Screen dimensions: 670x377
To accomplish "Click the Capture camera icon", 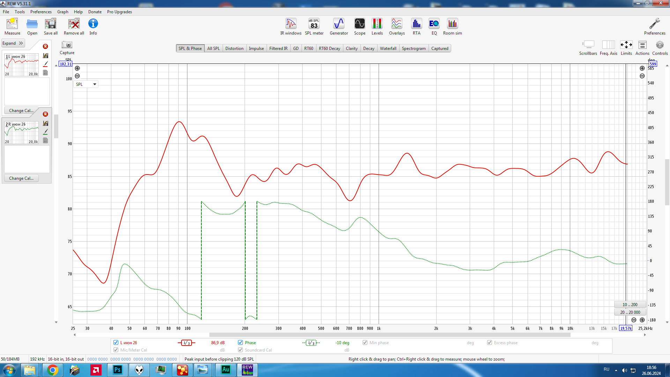I will pyautogui.click(x=67, y=45).
